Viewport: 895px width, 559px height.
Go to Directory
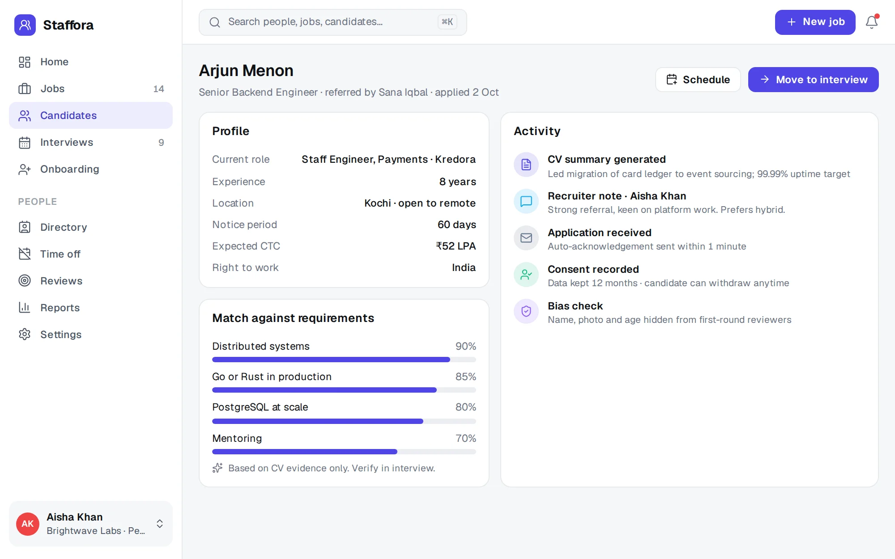coord(91,227)
